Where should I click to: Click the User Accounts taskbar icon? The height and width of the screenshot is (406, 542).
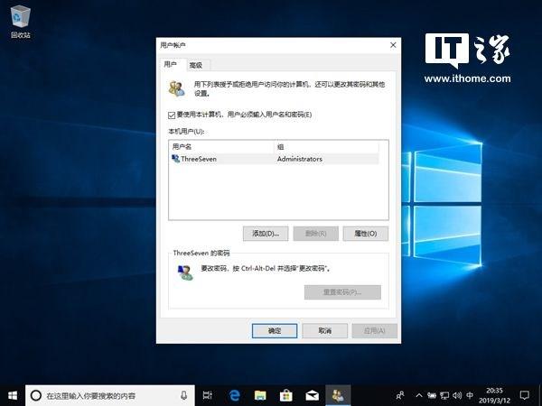point(338,395)
